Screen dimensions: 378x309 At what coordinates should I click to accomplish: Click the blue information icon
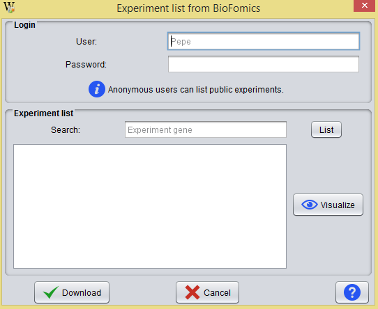coord(97,89)
